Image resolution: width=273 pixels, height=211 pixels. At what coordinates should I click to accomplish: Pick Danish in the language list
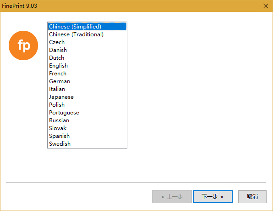pos(87,50)
